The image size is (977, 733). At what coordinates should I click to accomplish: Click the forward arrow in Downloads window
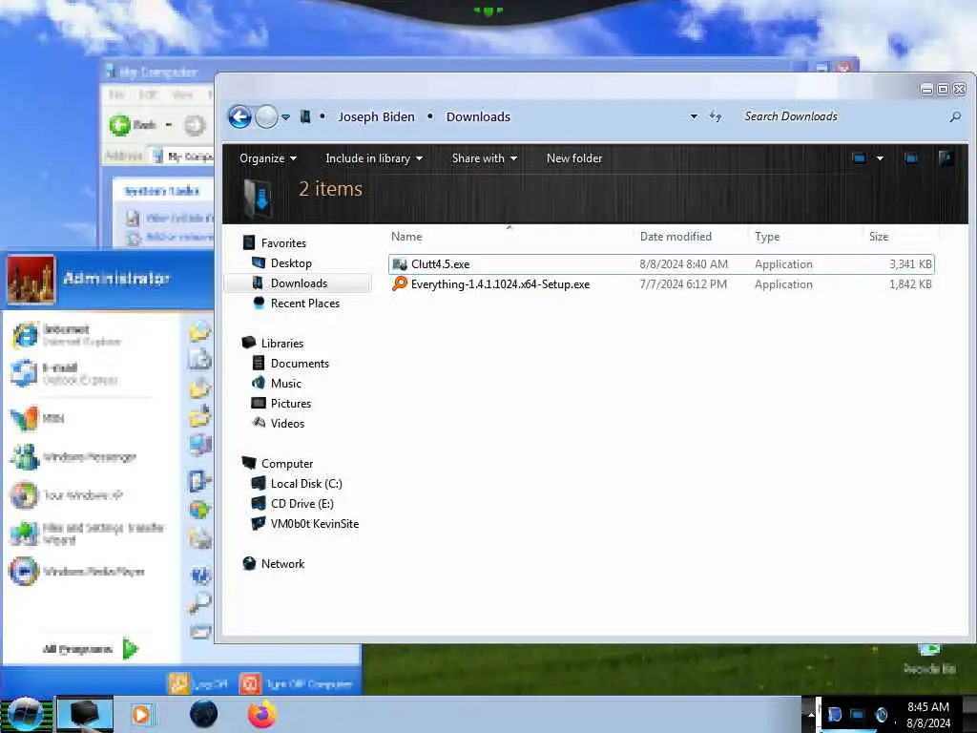[267, 116]
